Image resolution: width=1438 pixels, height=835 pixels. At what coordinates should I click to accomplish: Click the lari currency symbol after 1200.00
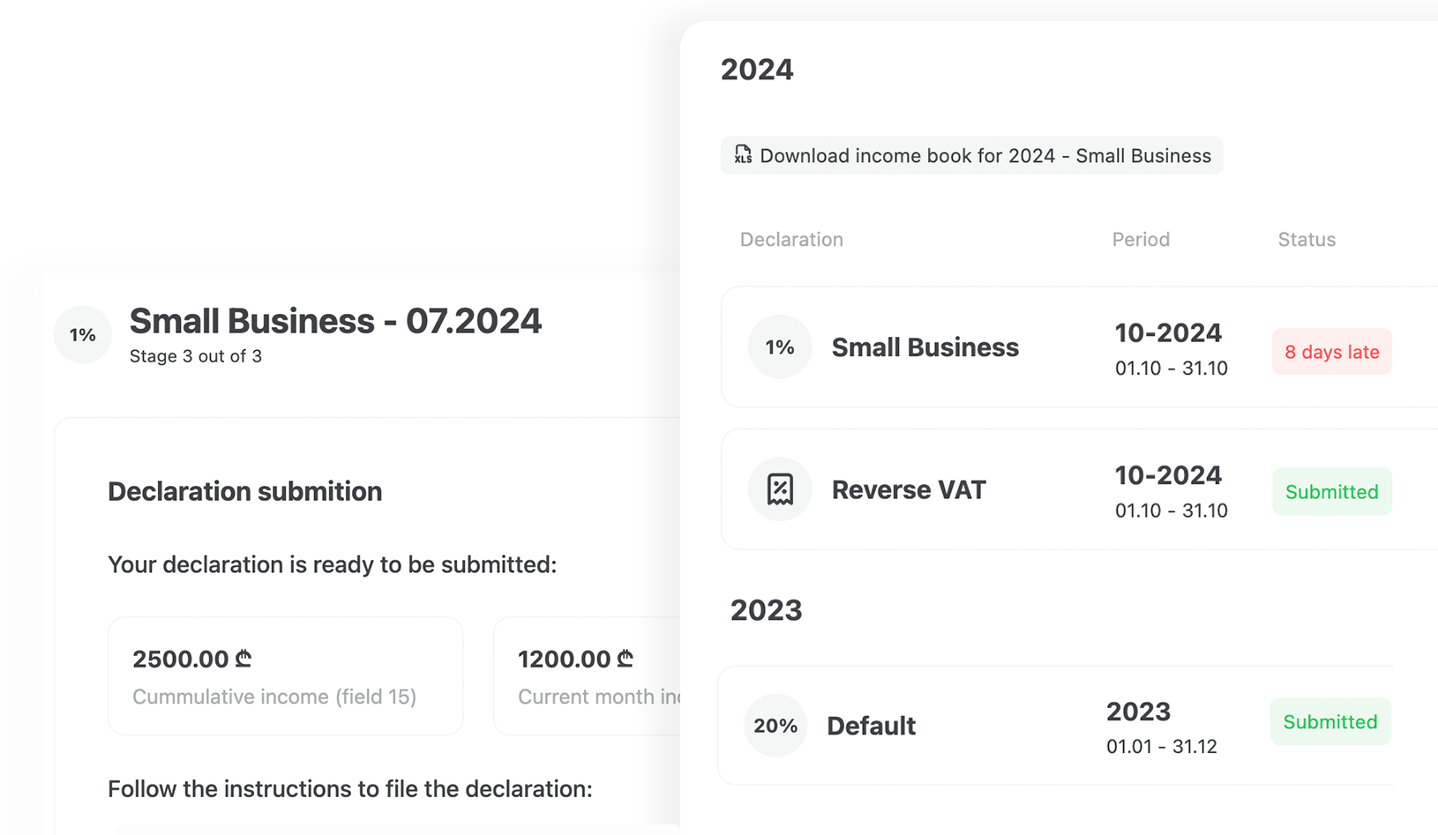(x=625, y=659)
